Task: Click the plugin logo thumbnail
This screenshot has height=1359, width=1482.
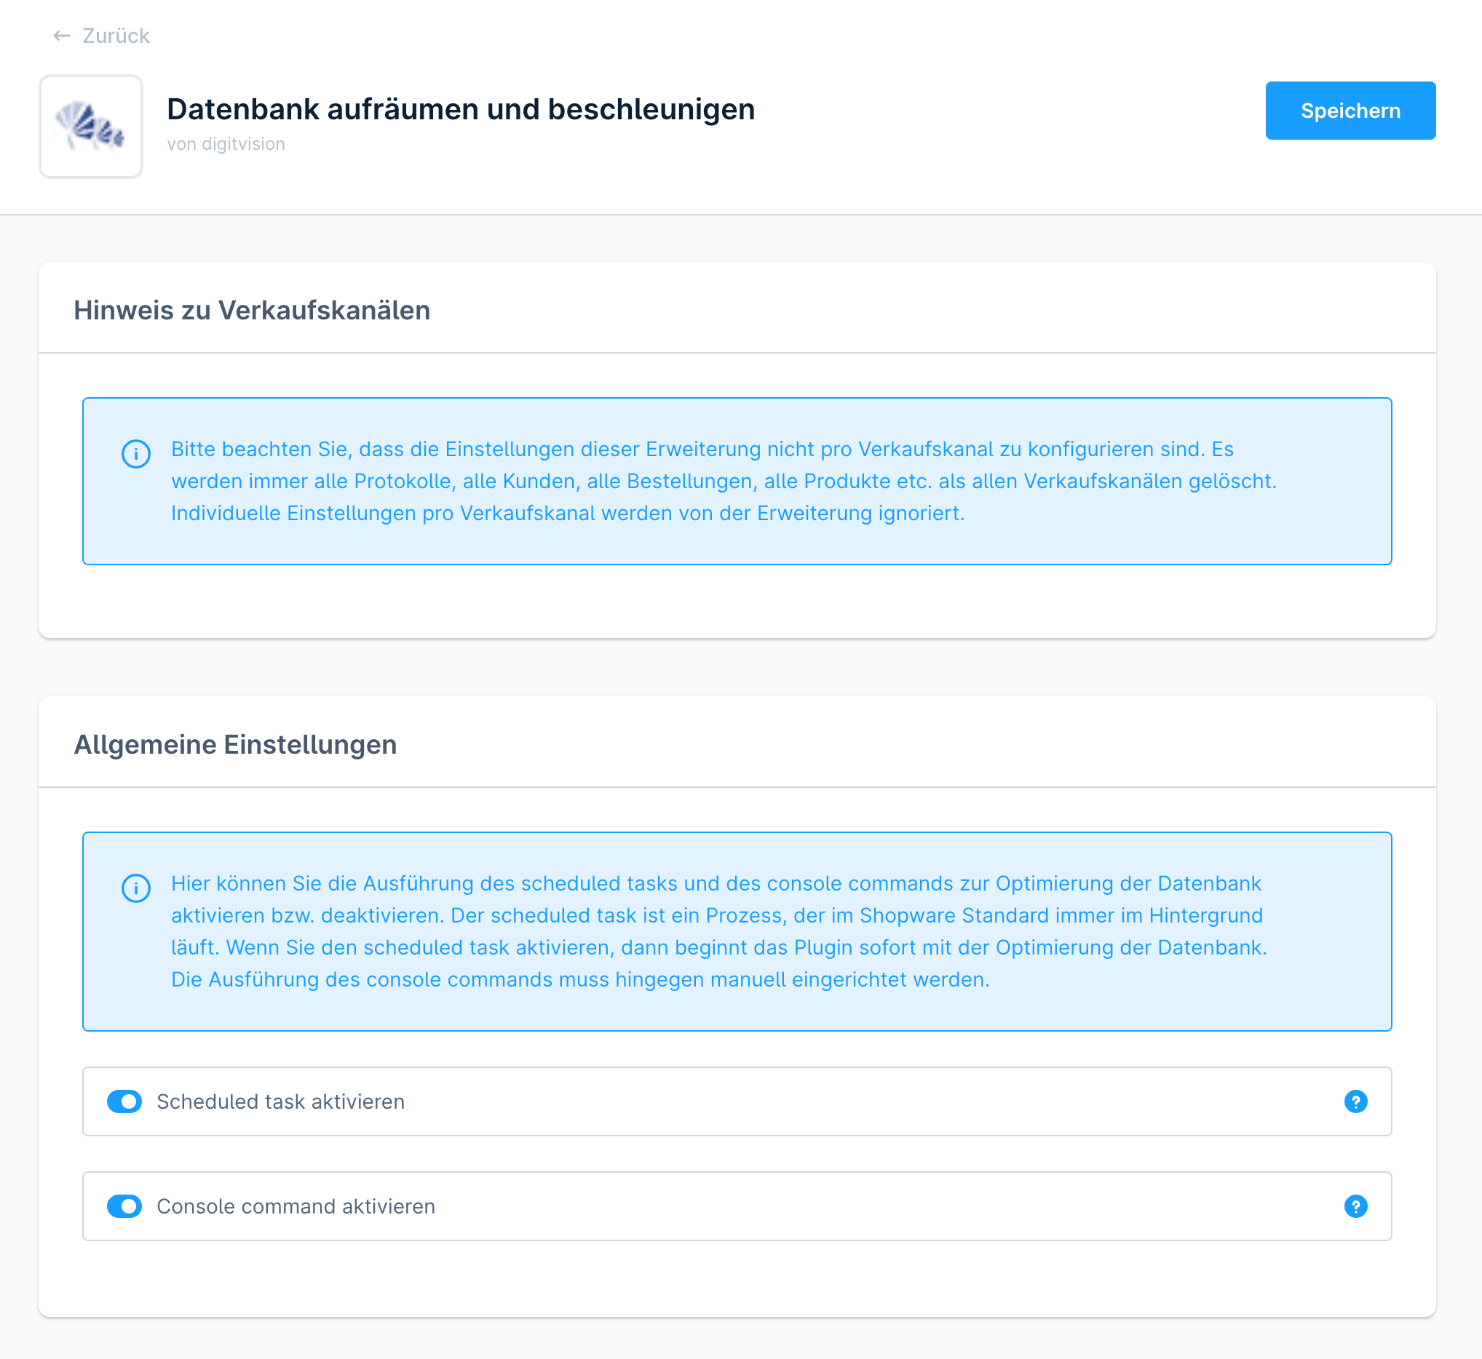Action: (90, 127)
